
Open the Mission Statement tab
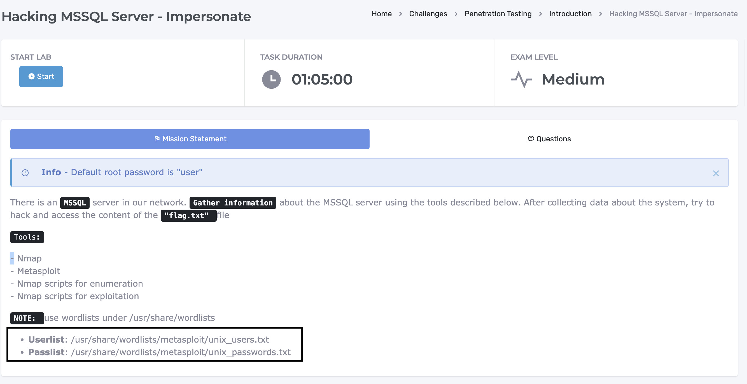click(x=190, y=139)
